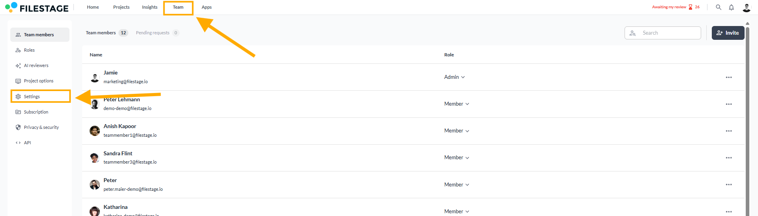Open the search magnifier icon in header

tap(719, 7)
